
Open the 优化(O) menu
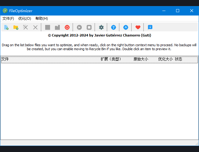click(25, 19)
